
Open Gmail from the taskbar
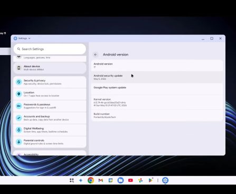(101, 180)
